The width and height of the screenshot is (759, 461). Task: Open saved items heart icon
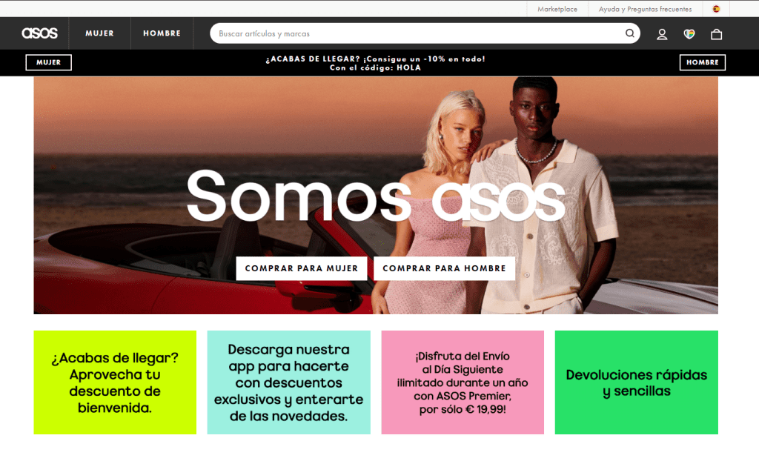[689, 34]
